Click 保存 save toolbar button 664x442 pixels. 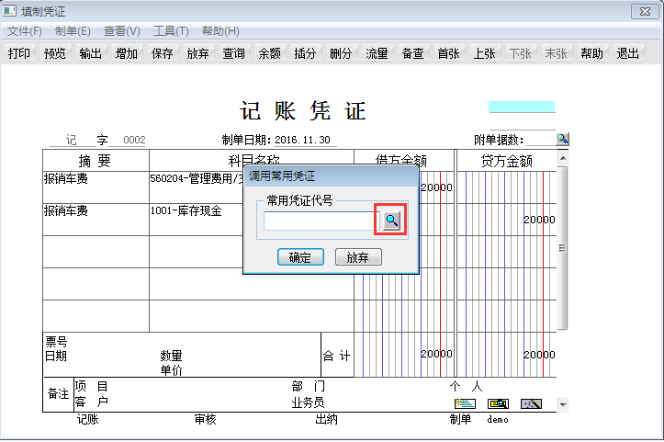[163, 53]
